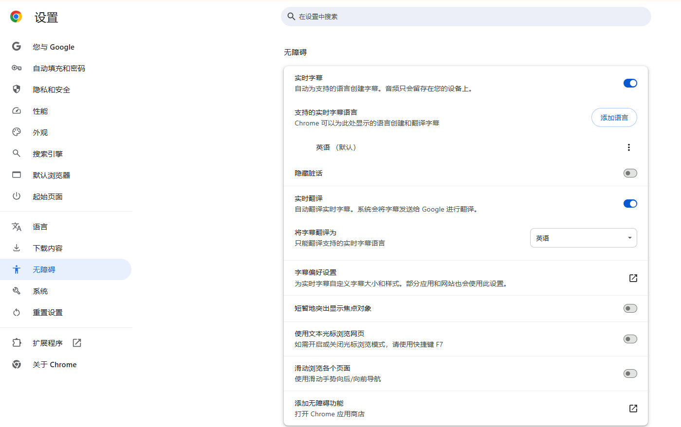Select 系统 in the sidebar
The image size is (681, 427).
66,291
